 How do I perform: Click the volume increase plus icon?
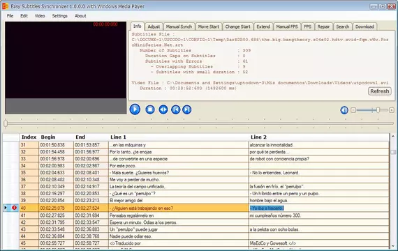pos(392,110)
